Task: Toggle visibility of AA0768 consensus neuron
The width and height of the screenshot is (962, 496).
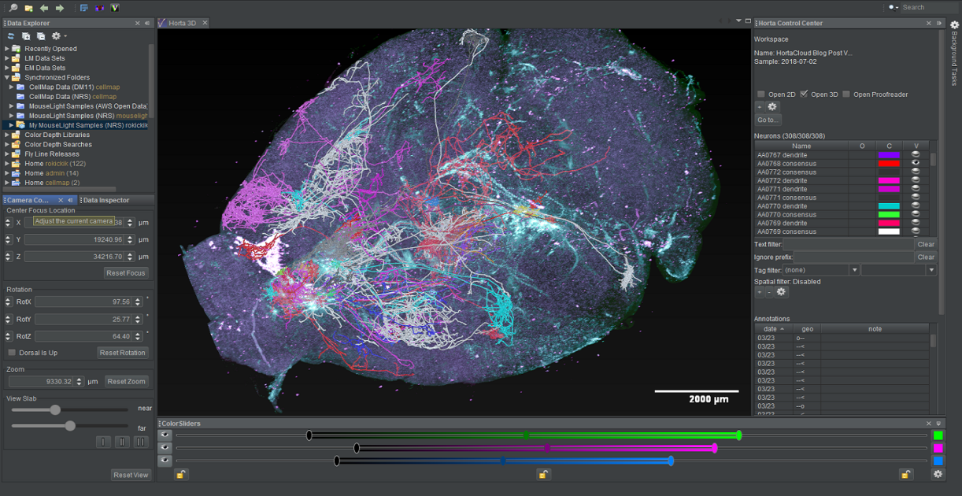Action: (916, 164)
